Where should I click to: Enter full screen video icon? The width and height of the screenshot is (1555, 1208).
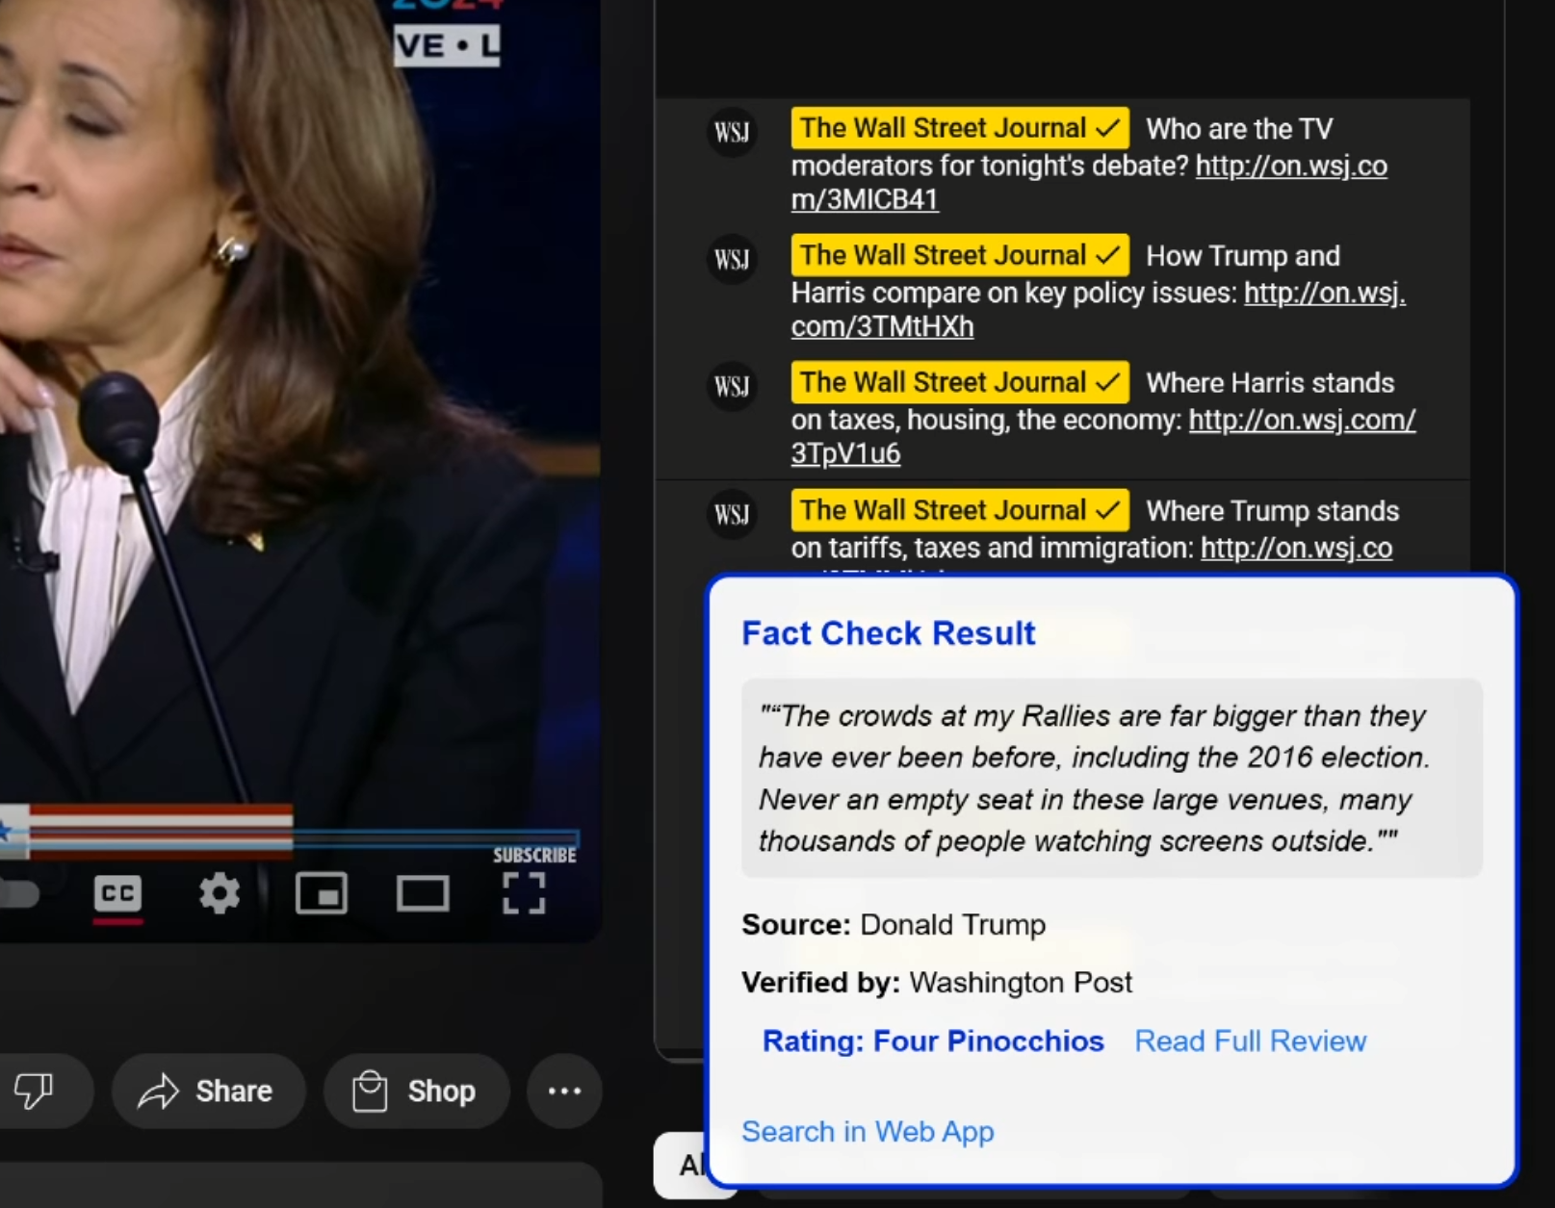click(x=524, y=894)
